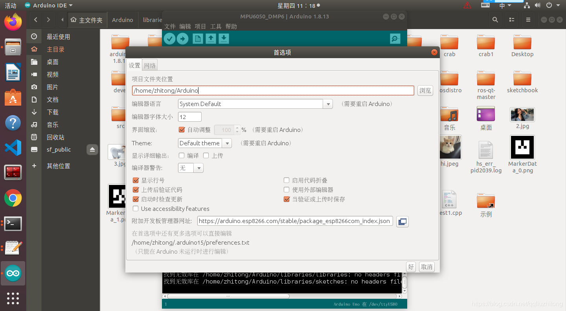Click the Upload arrow icon on the toolbar
This screenshot has height=311, width=566.
pyautogui.click(x=183, y=38)
